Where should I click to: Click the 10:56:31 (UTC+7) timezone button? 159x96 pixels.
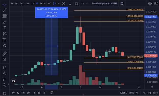pyautogui.click(x=129, y=93)
